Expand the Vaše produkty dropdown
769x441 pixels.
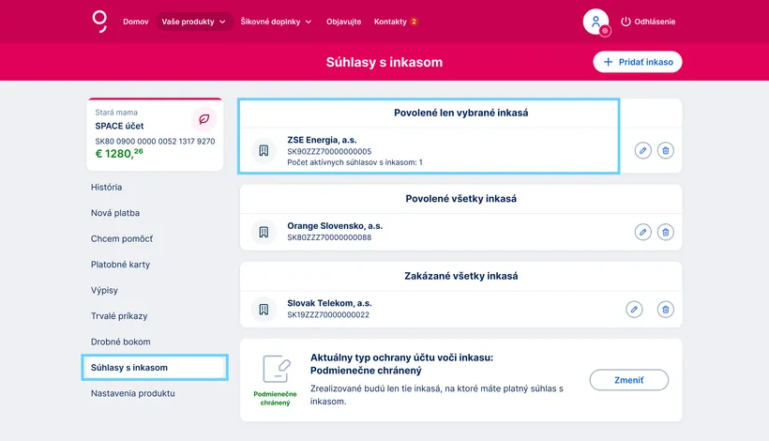194,22
